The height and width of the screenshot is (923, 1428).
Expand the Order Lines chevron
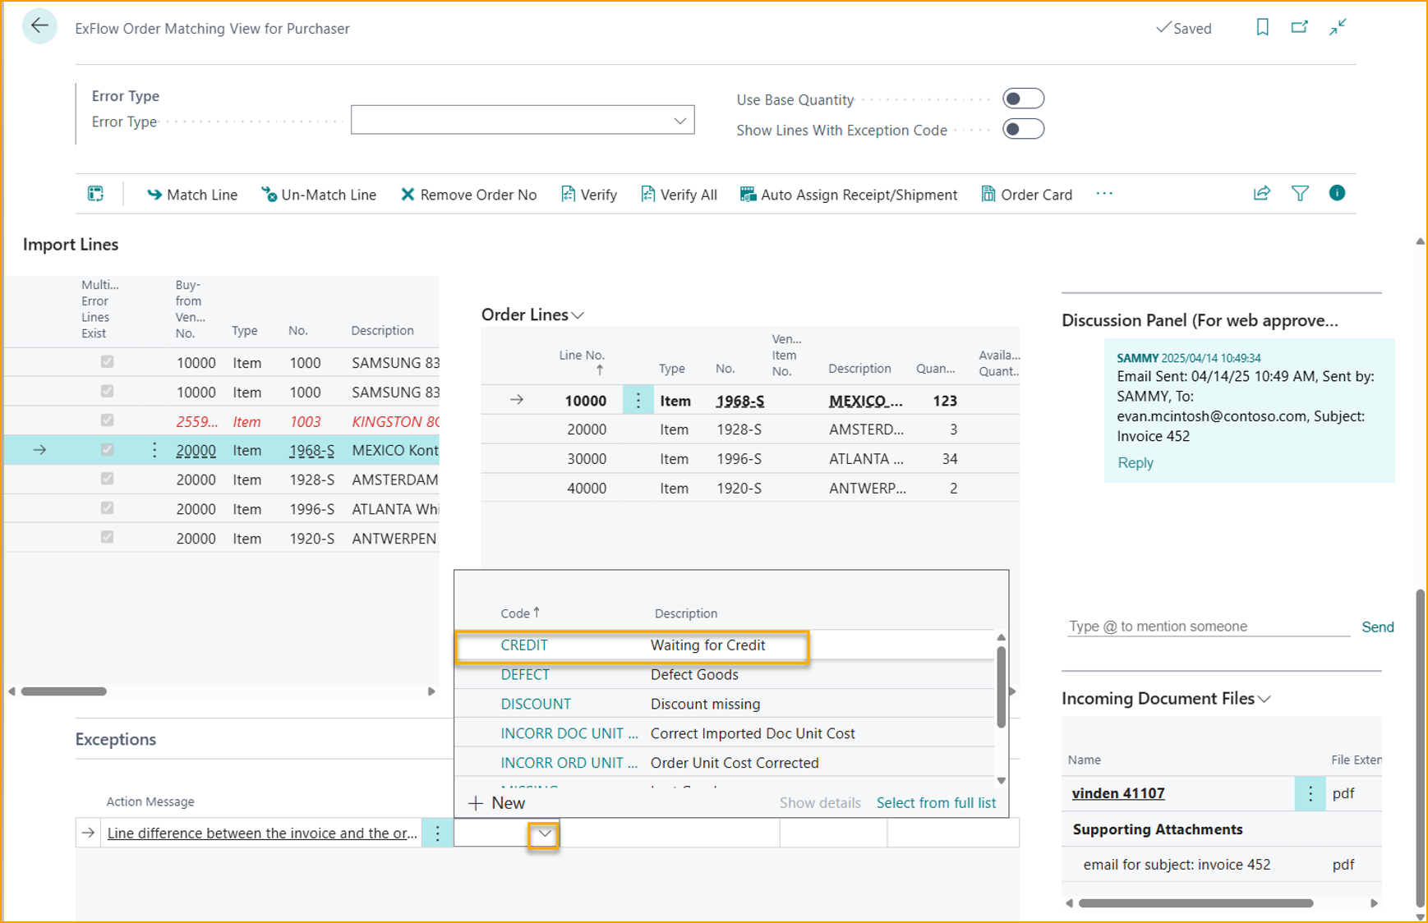tap(578, 315)
